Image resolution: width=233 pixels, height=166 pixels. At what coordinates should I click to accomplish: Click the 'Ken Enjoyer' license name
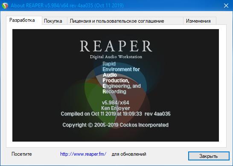(116, 108)
